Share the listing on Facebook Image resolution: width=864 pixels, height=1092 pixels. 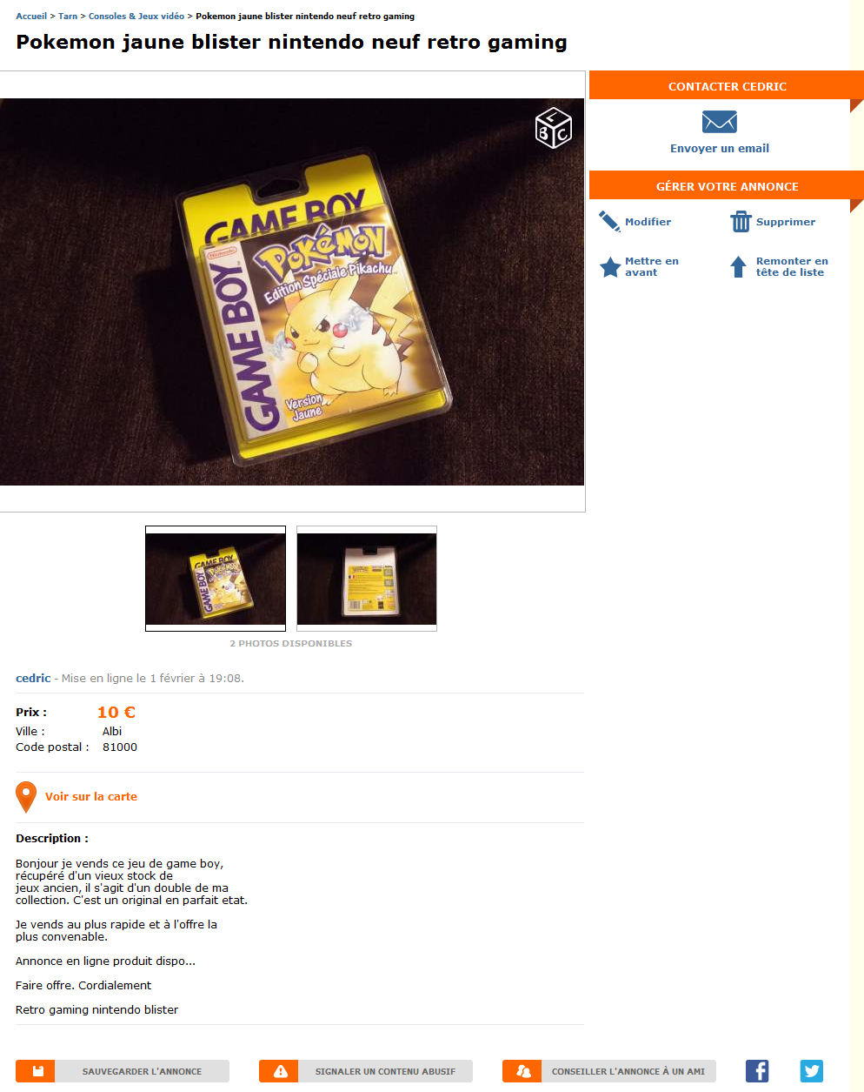(757, 1071)
